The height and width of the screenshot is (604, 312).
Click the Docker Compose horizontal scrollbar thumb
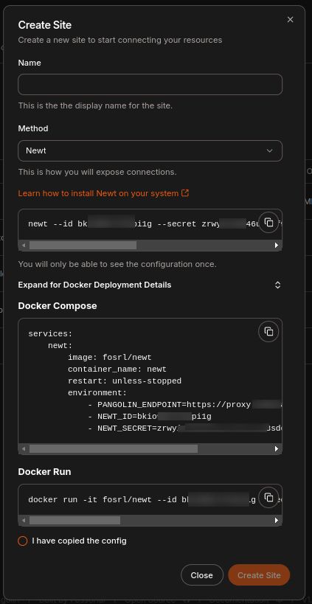tap(114, 449)
